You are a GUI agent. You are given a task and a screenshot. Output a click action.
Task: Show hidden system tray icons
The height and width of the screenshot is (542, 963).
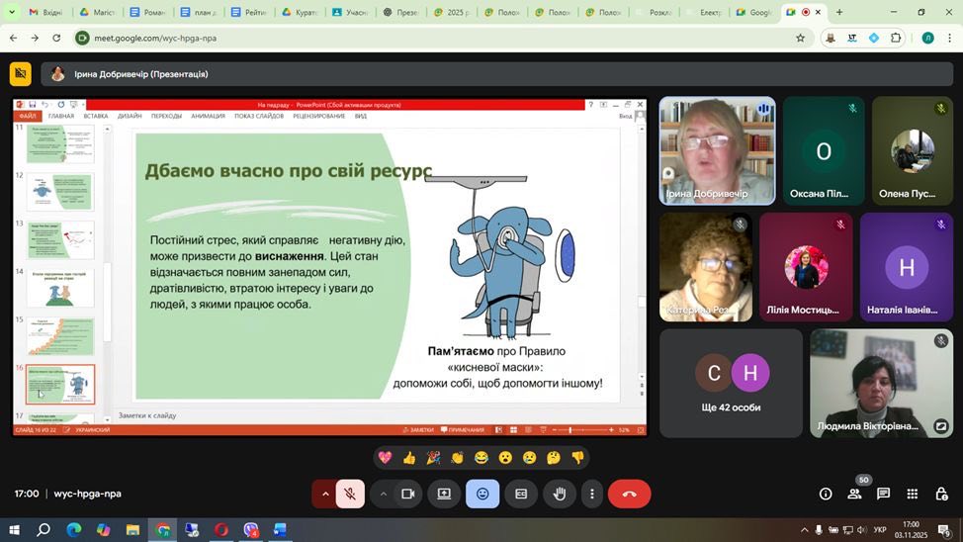[x=804, y=530]
